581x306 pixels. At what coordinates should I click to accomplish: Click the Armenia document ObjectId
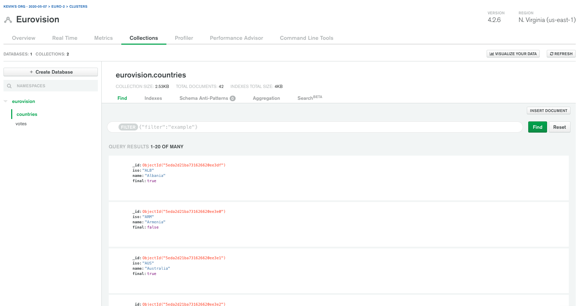(x=184, y=212)
